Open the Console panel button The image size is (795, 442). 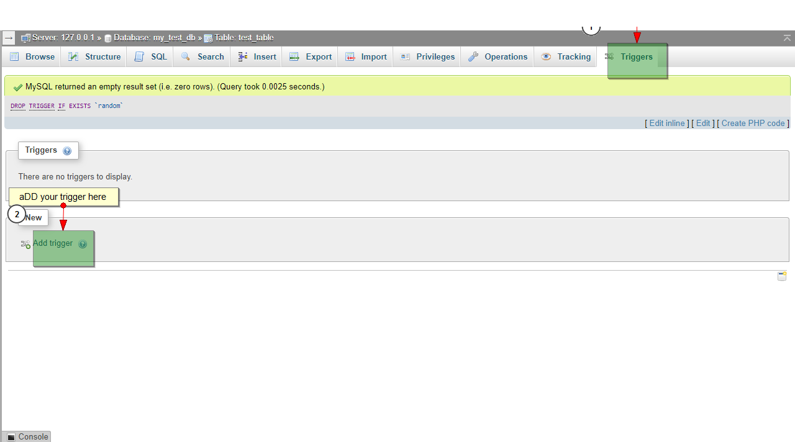point(27,436)
